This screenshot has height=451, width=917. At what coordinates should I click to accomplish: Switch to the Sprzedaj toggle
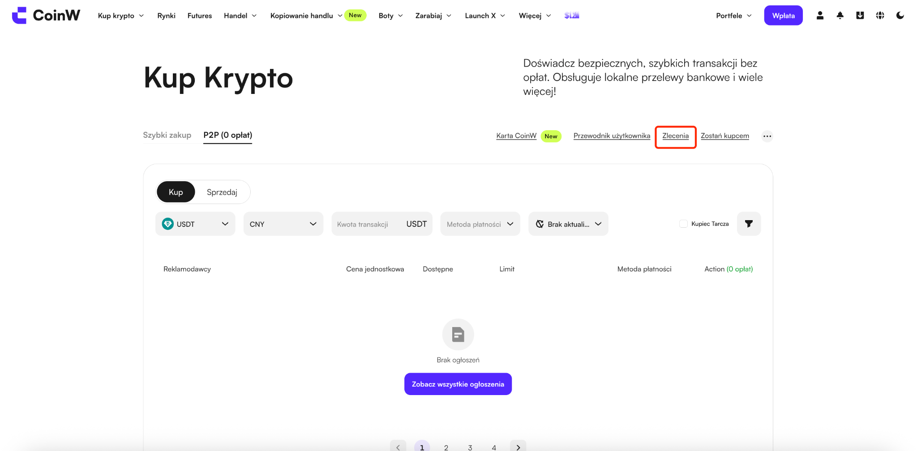(222, 192)
